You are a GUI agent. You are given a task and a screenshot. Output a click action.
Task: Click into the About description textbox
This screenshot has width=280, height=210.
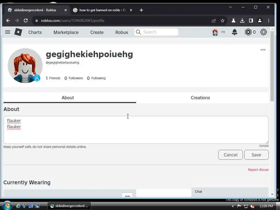[136, 130]
